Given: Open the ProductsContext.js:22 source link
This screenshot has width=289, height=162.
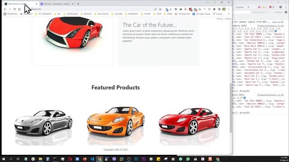Looking at the screenshot, I should click(270, 26).
